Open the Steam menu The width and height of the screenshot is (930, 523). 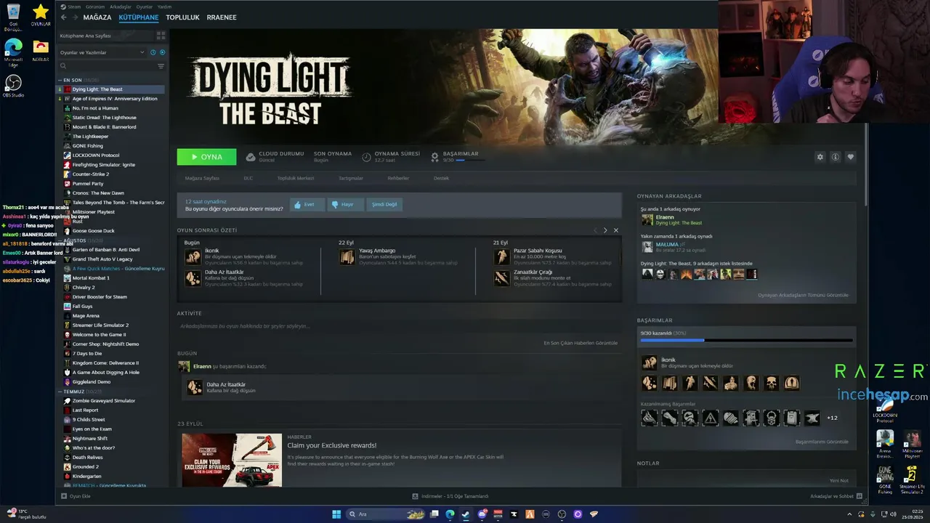pos(72,7)
